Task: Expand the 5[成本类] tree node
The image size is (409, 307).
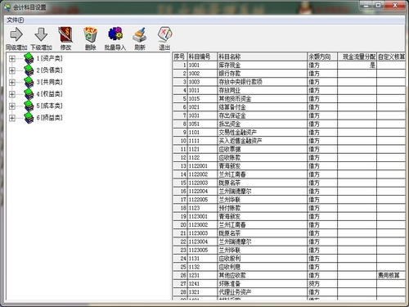Action: click(12, 106)
